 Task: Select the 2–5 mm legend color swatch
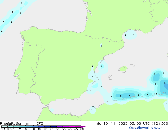pyautogui.click(x=23, y=127)
